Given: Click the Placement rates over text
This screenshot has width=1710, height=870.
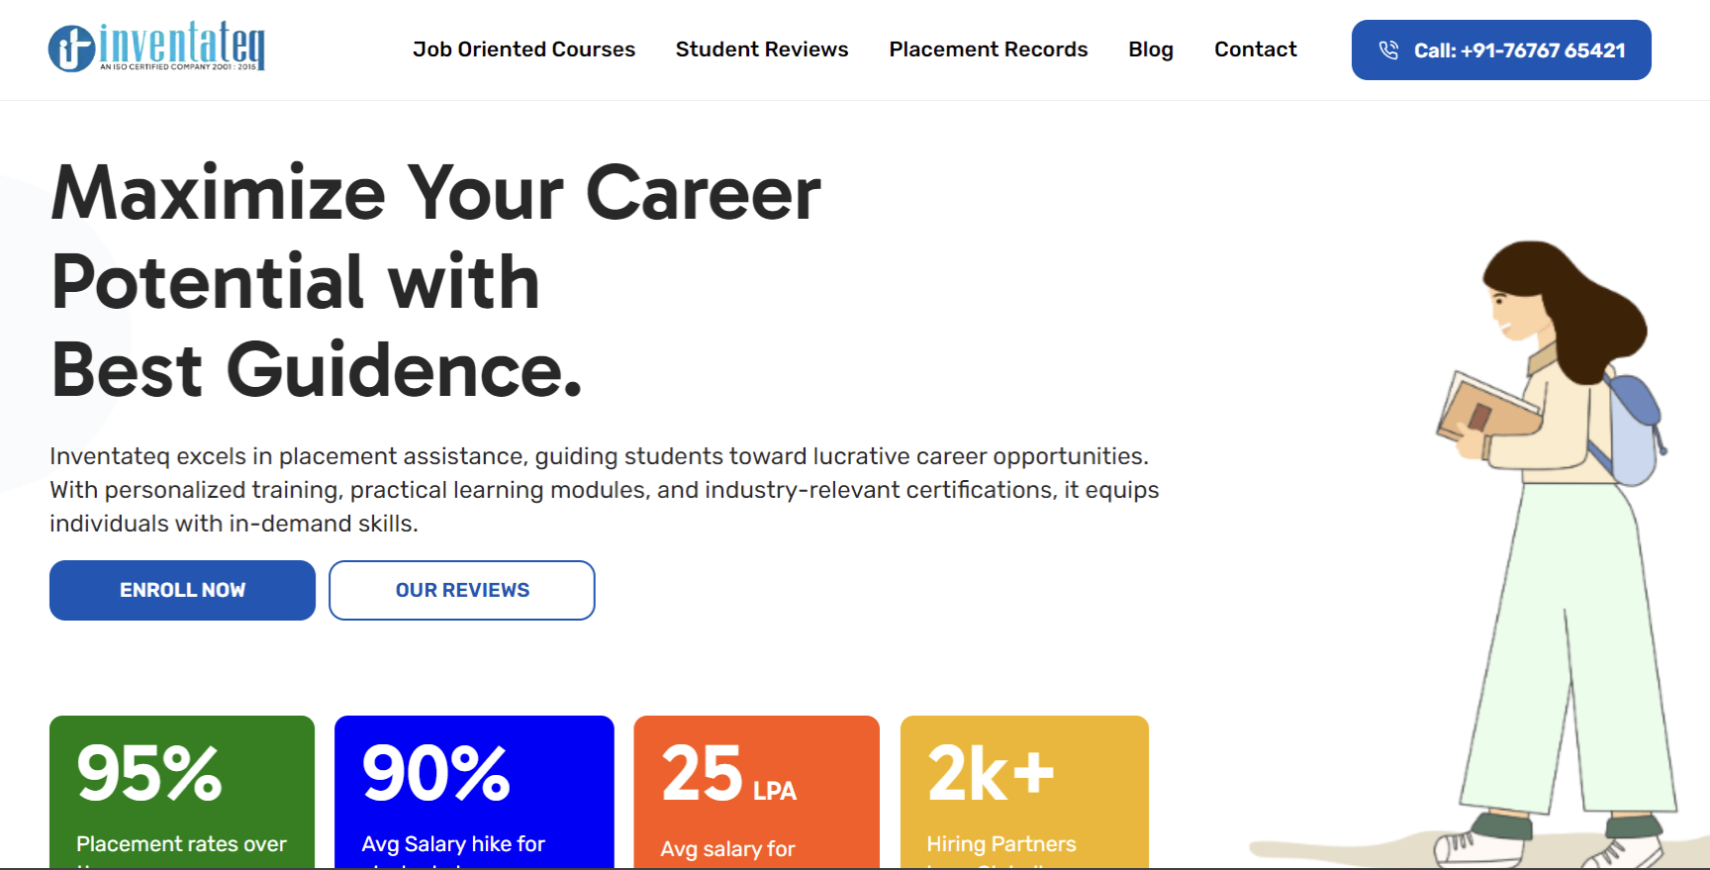Looking at the screenshot, I should [x=181, y=844].
